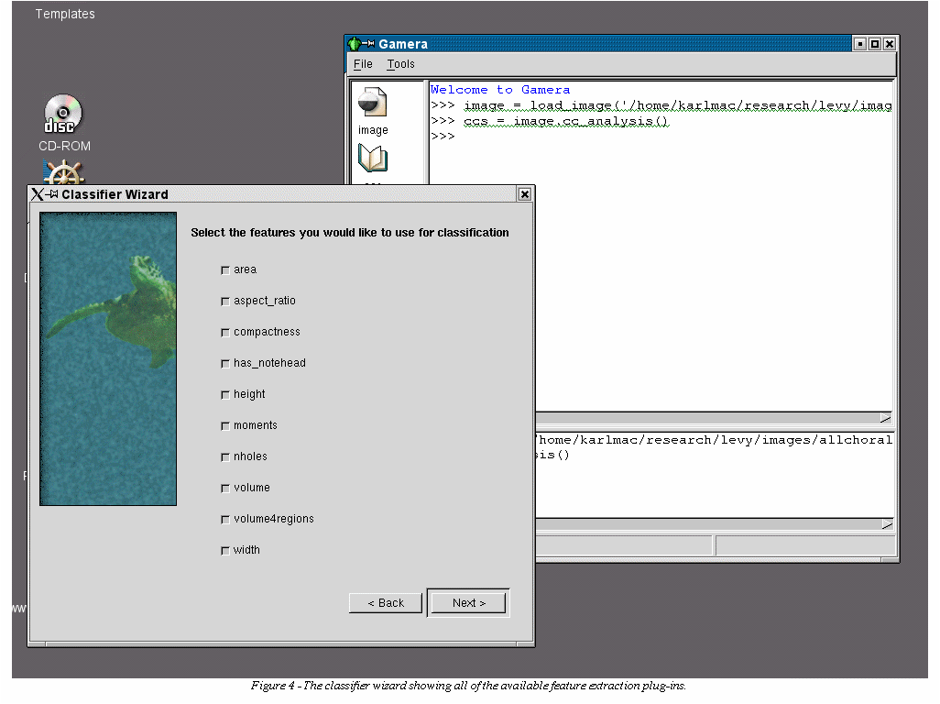Maximize the Gamera window
940x704 pixels.
coord(874,44)
